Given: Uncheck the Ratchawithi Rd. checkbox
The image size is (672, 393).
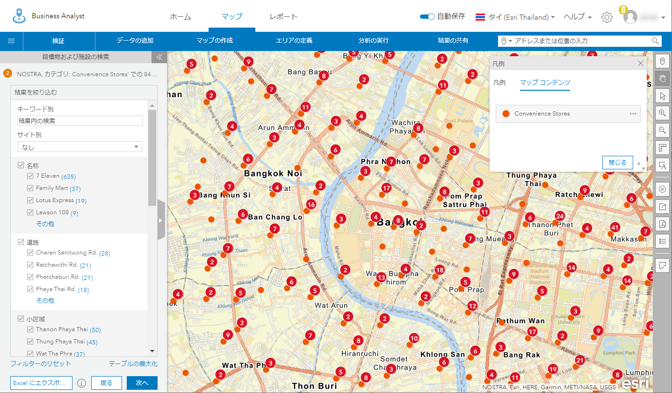Looking at the screenshot, I should (x=30, y=265).
